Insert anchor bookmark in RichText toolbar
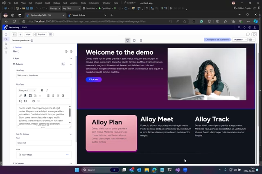The width and height of the screenshot is (262, 174). [25, 96]
